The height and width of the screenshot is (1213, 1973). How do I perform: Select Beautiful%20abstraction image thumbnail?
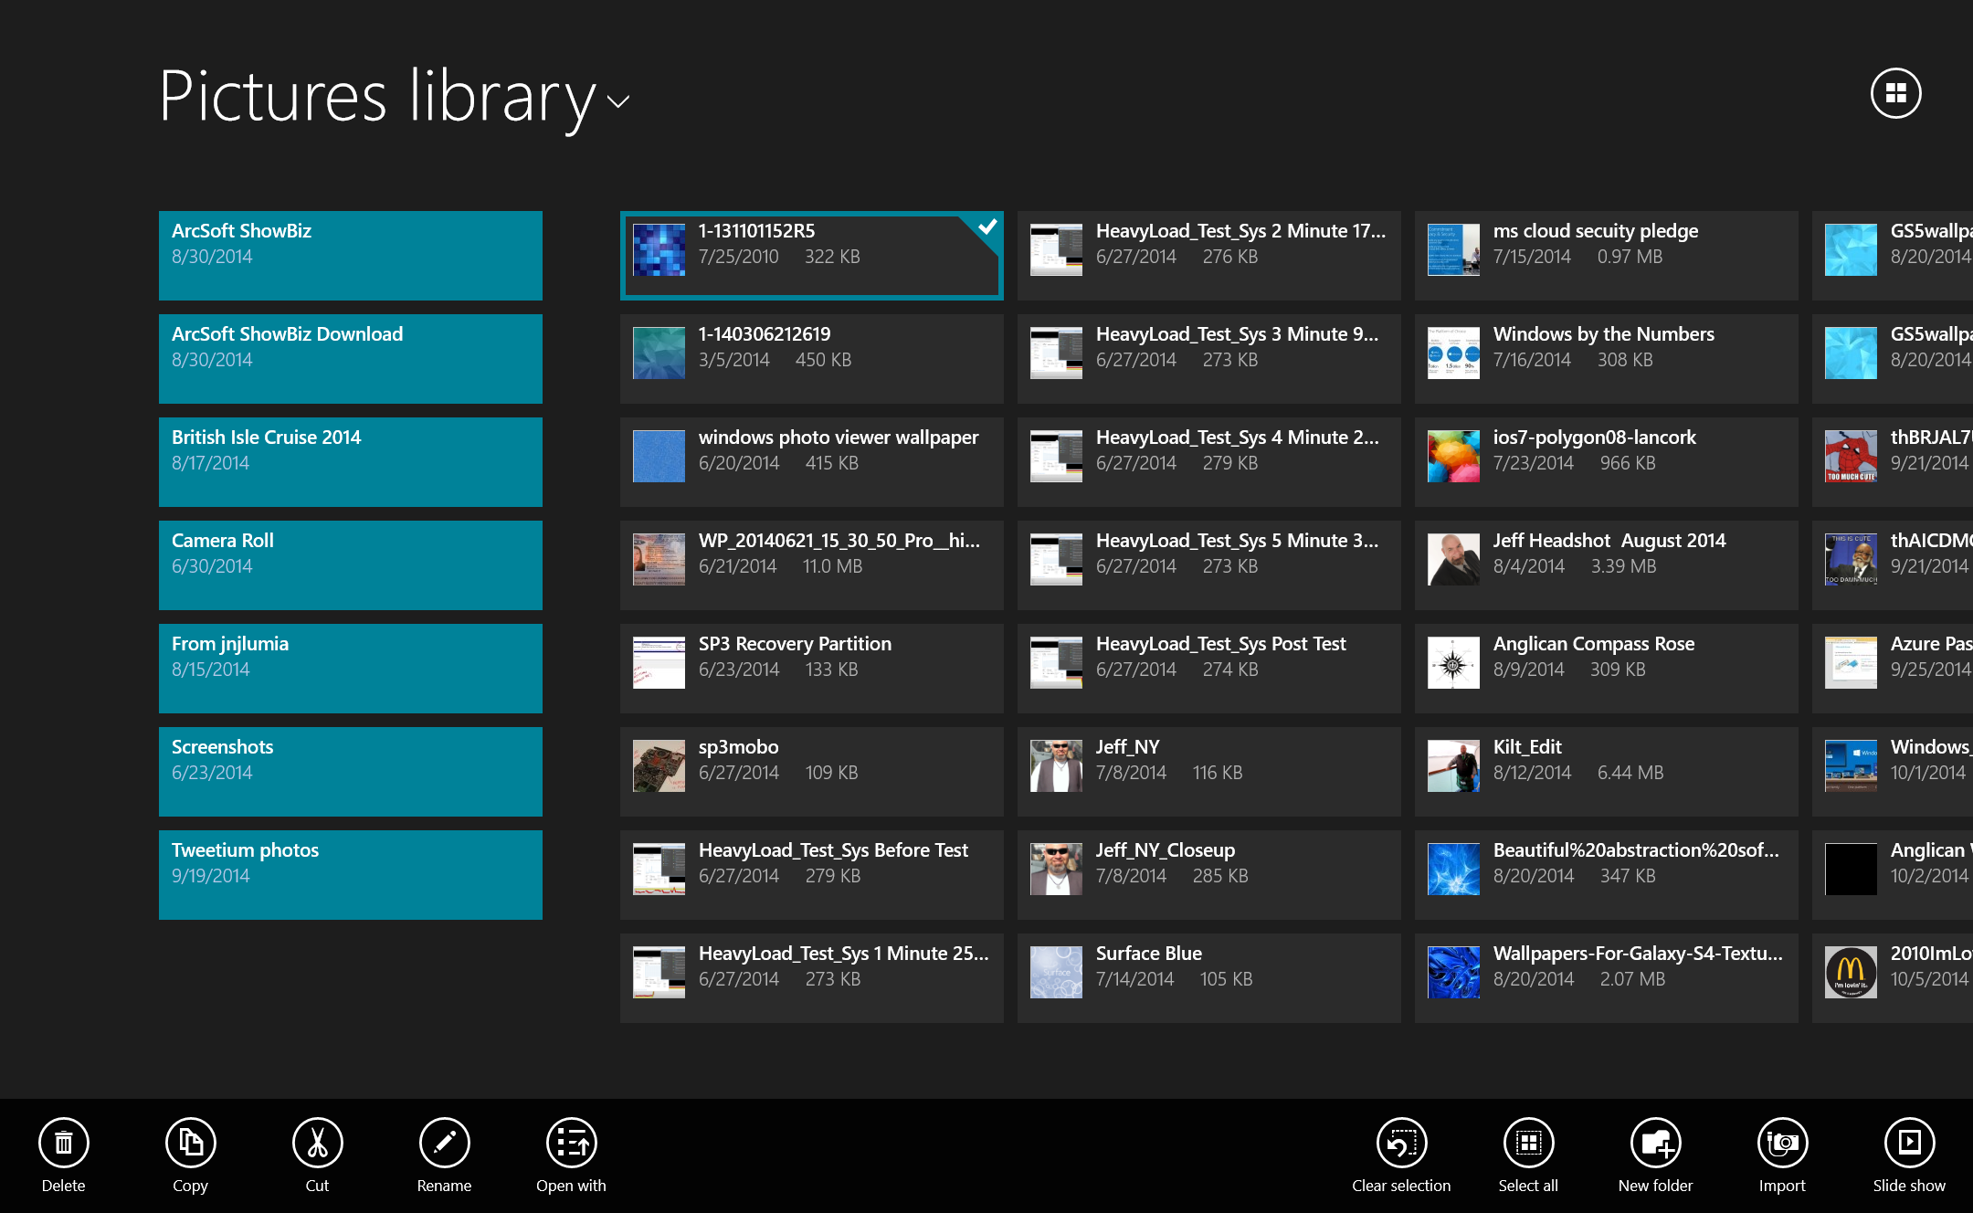tap(1453, 869)
